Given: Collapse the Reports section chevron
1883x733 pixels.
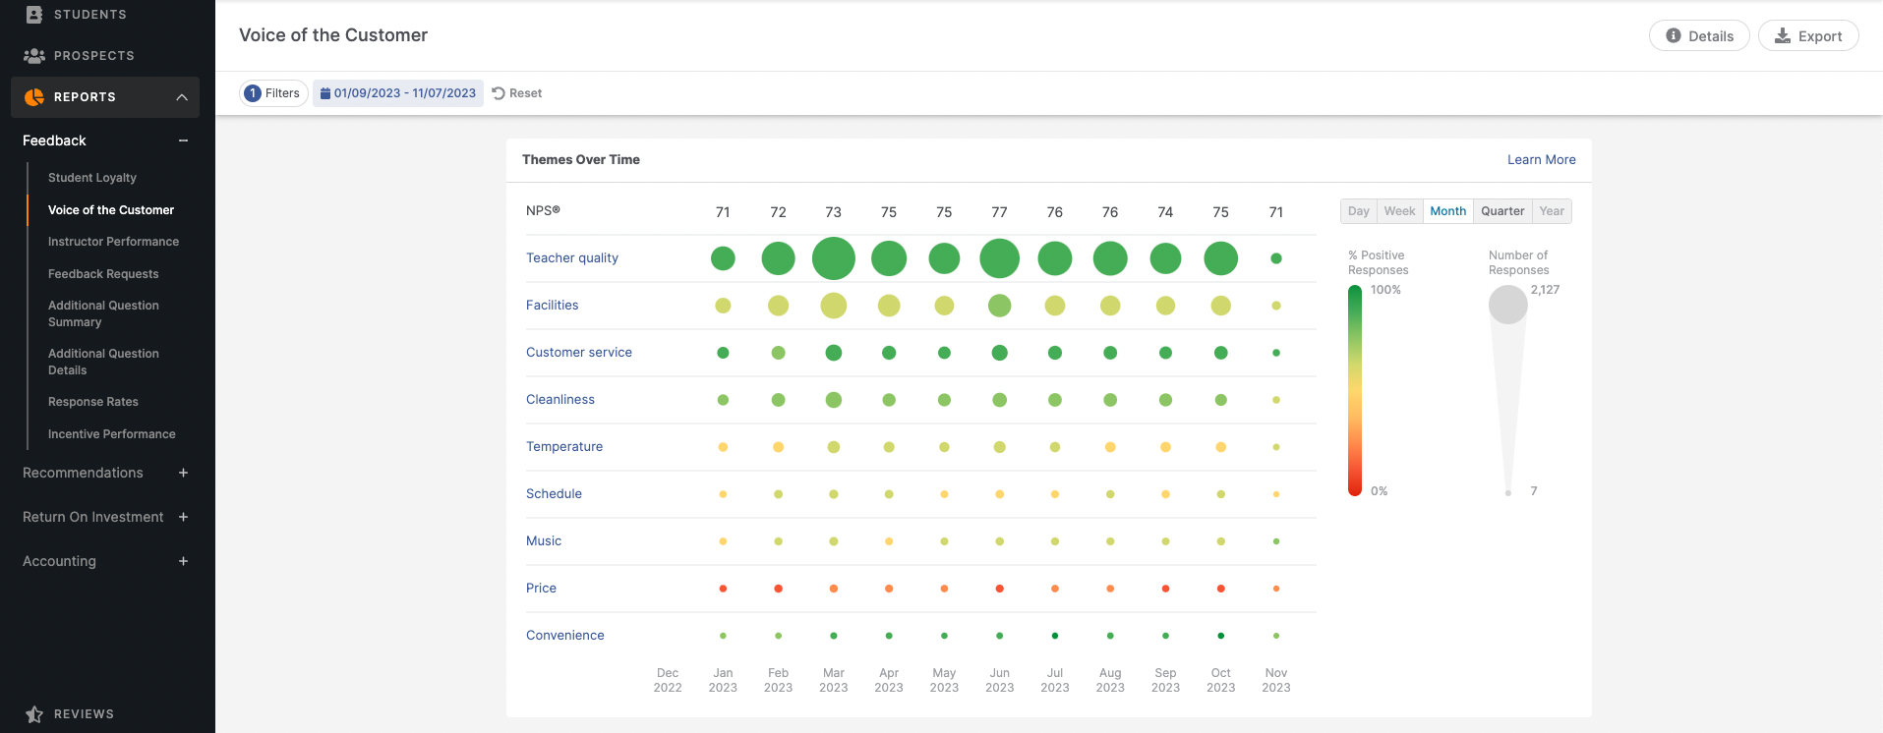Looking at the screenshot, I should coord(182,97).
